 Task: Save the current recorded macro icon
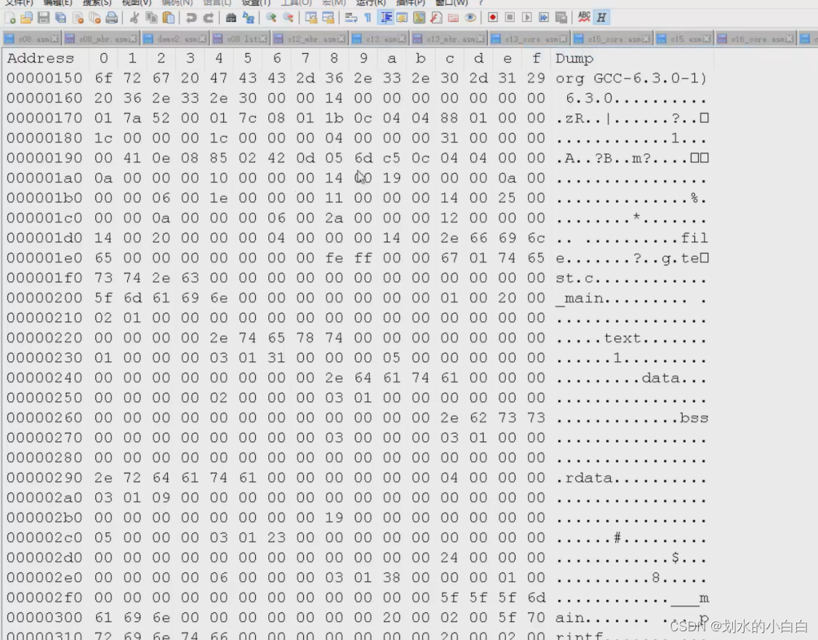[x=561, y=17]
